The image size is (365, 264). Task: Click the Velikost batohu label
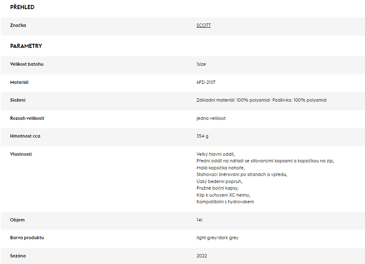[27, 64]
